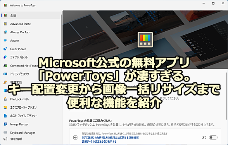Screen dimensions: 228x145
Task: Close the Welcome to PowerToys window
Action: click(x=223, y=3)
